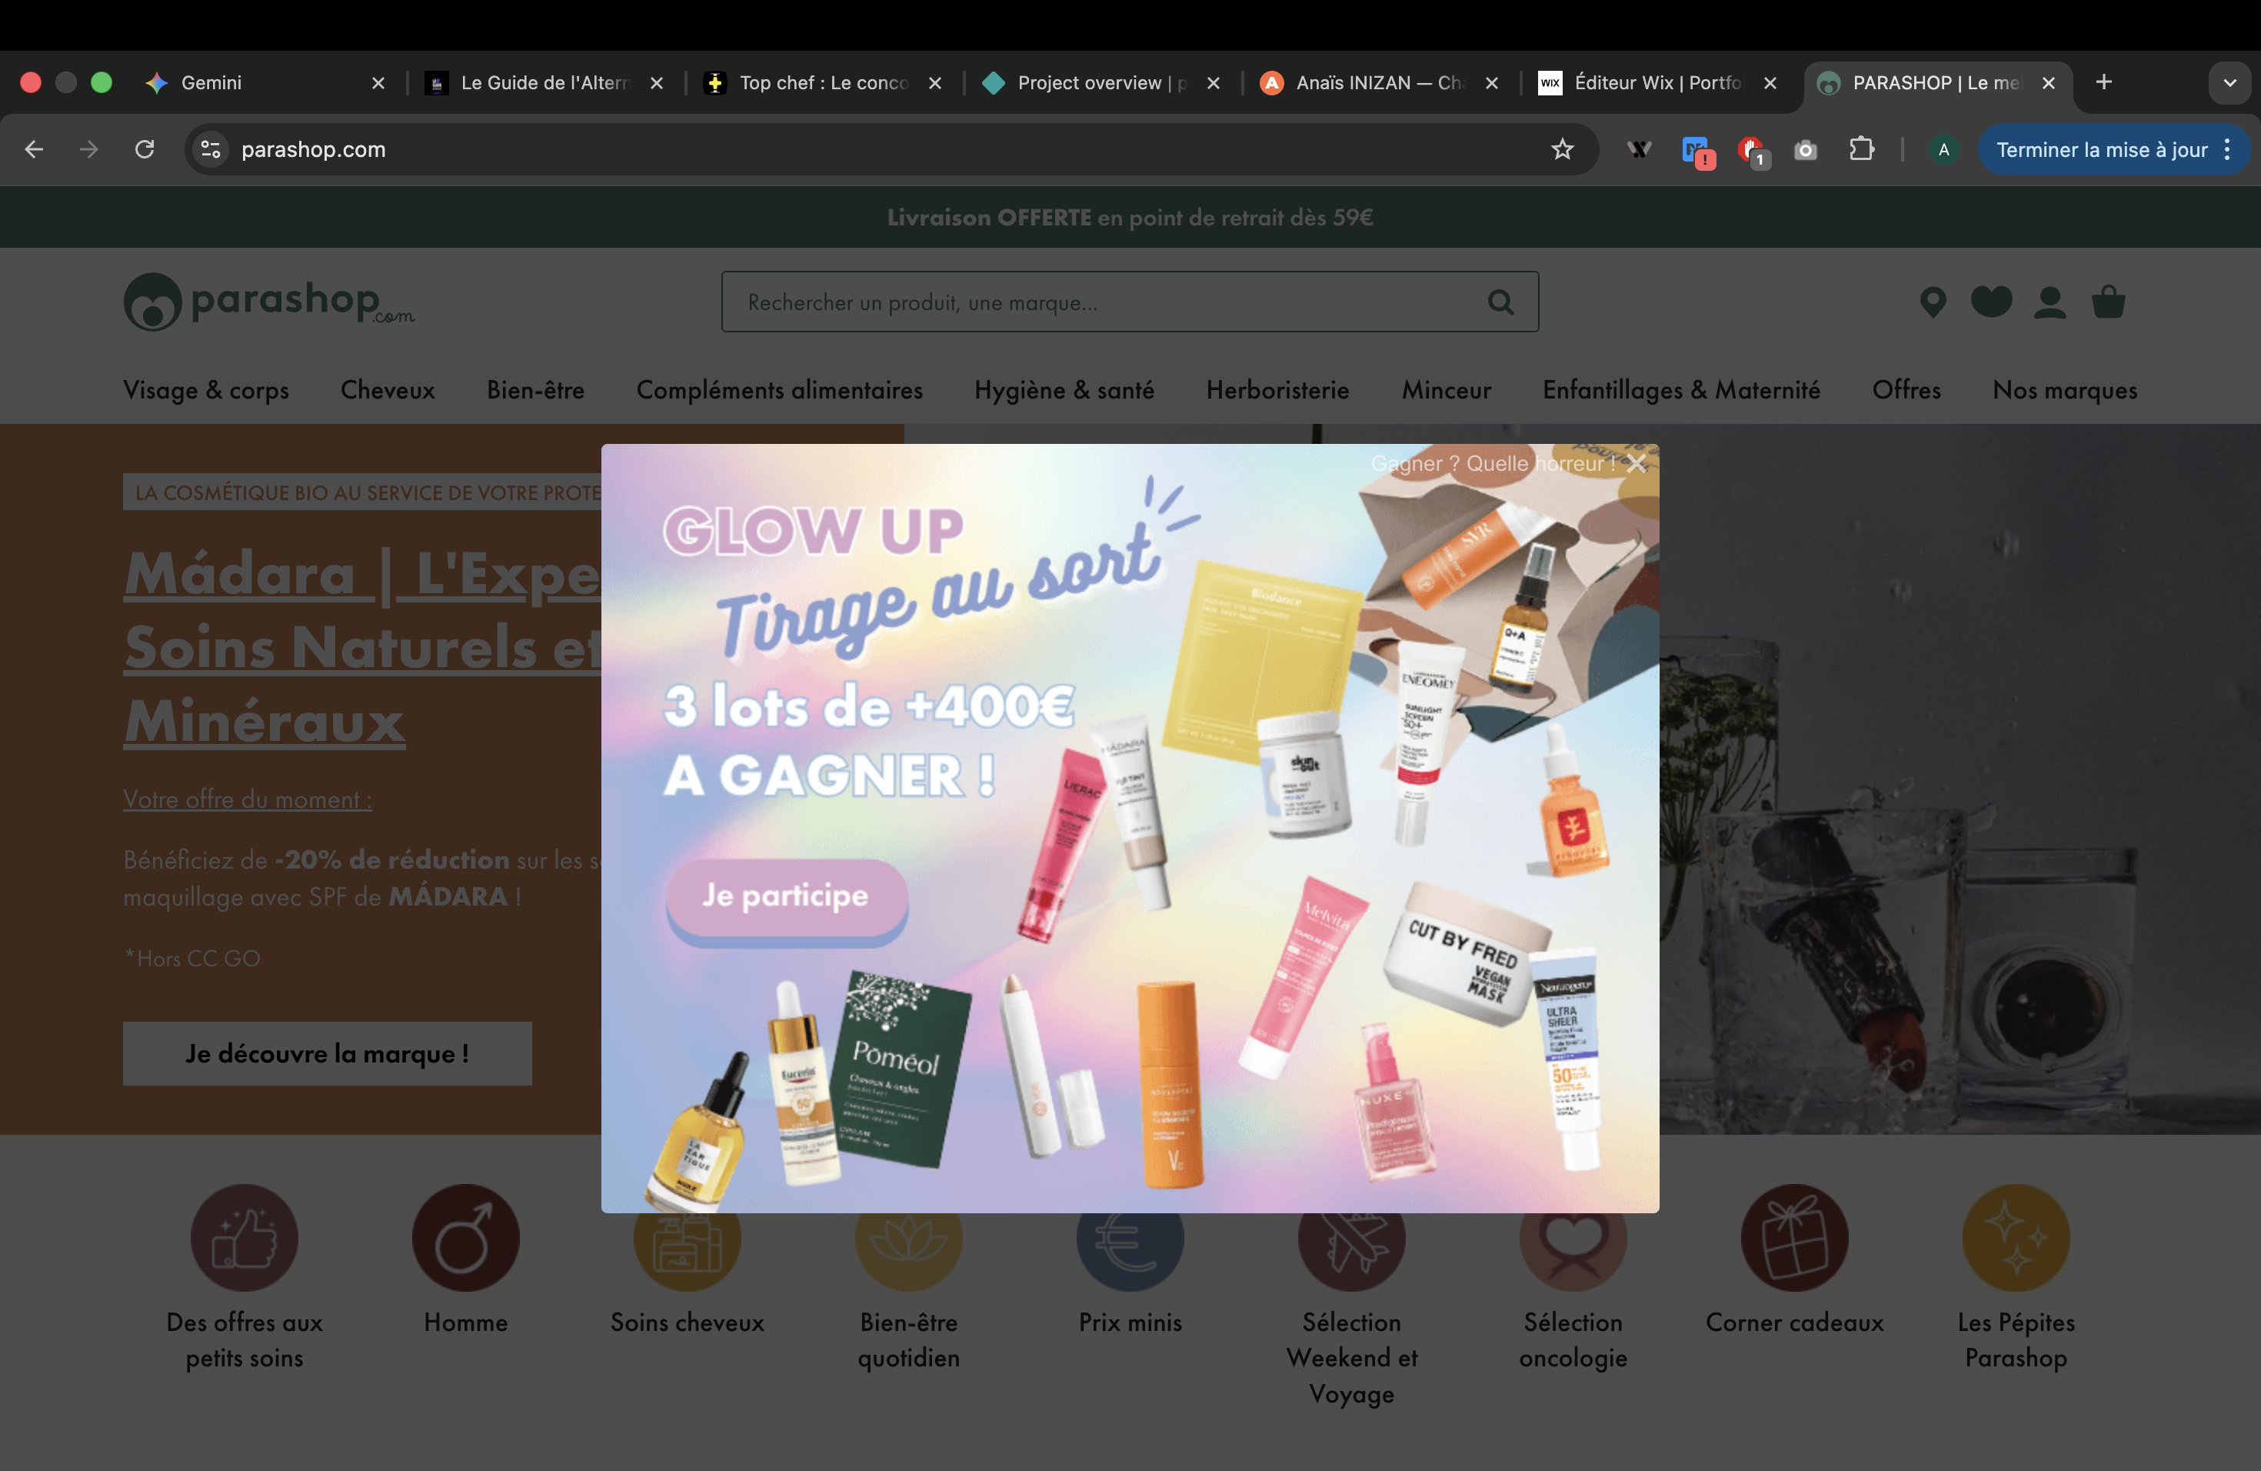The width and height of the screenshot is (2261, 1471).
Task: Open the shopping basket icon
Action: [x=2108, y=302]
